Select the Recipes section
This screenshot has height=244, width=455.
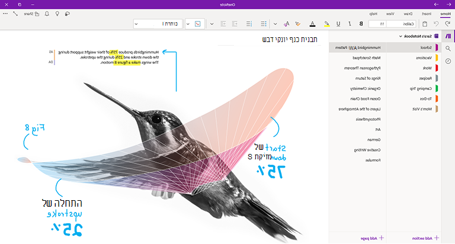point(414,78)
